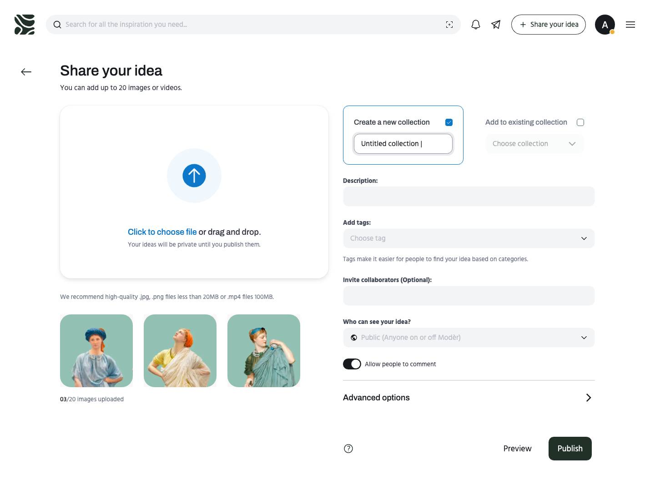The image size is (655, 495).
Task: Open the Choose collection dropdown
Action: coord(534,144)
